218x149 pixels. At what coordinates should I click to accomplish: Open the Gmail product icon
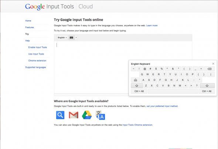[74, 115]
